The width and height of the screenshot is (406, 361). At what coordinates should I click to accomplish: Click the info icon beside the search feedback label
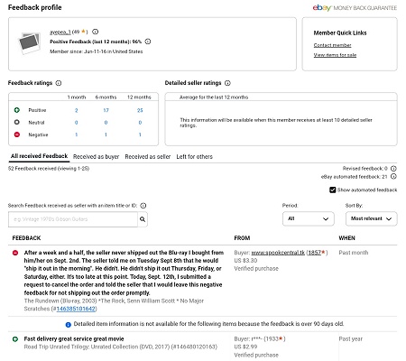tap(143, 206)
